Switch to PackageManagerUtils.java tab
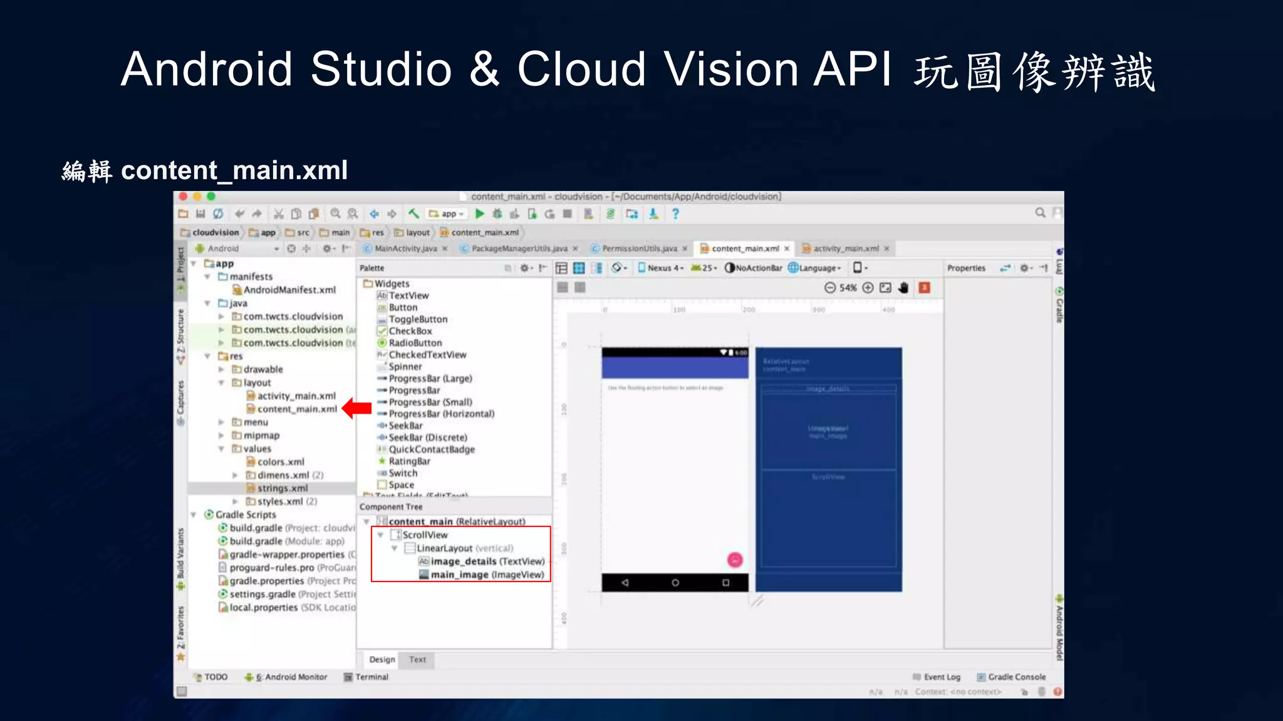Screen dimensions: 1283x721 [519, 249]
